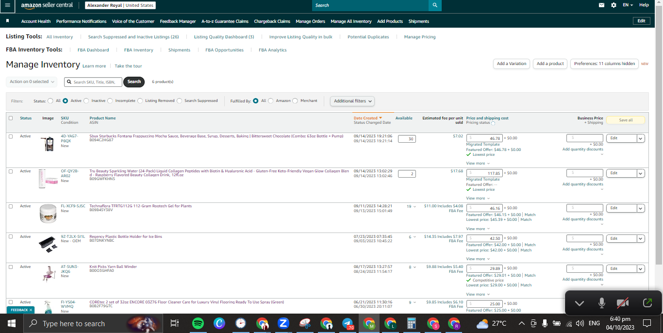Open the Manage Orders menu
The image size is (663, 333).
310,21
